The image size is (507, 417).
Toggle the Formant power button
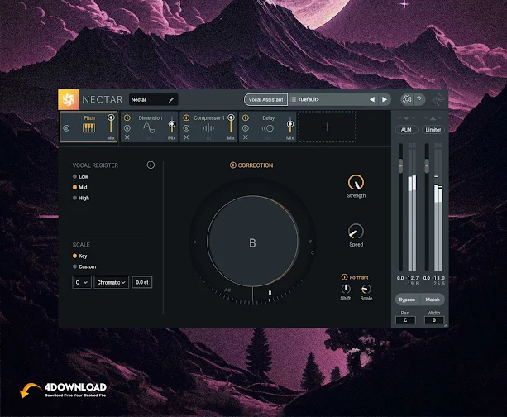tap(344, 277)
